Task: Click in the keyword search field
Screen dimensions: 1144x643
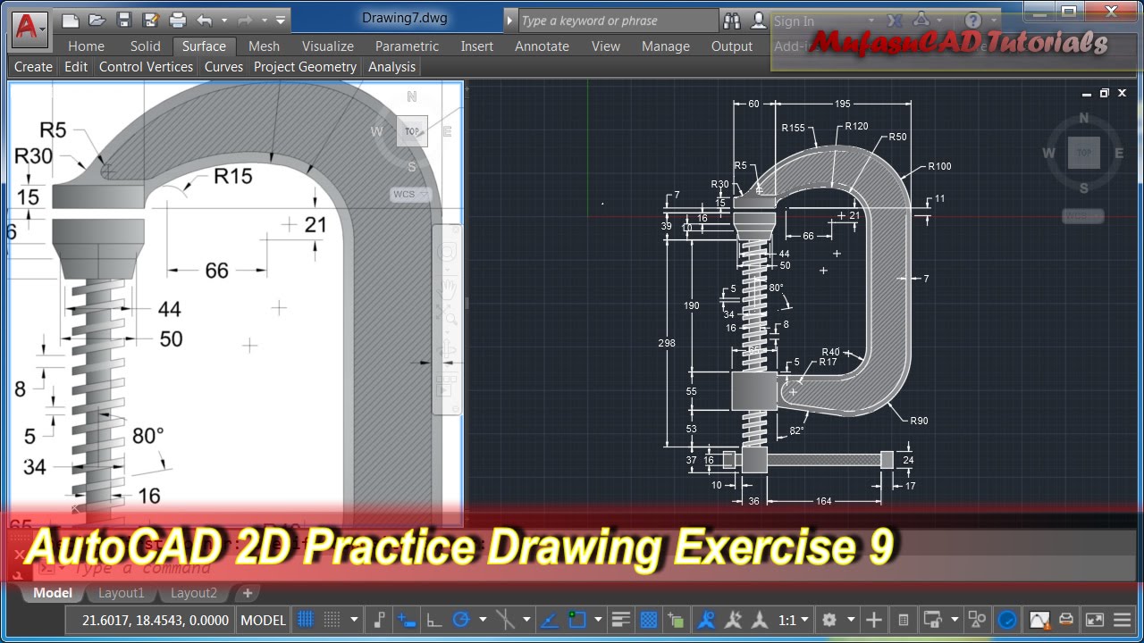Action: coord(618,21)
